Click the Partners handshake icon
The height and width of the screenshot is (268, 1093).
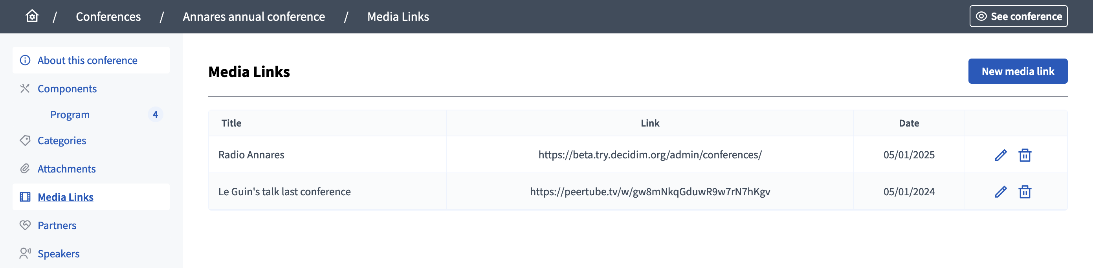point(25,225)
